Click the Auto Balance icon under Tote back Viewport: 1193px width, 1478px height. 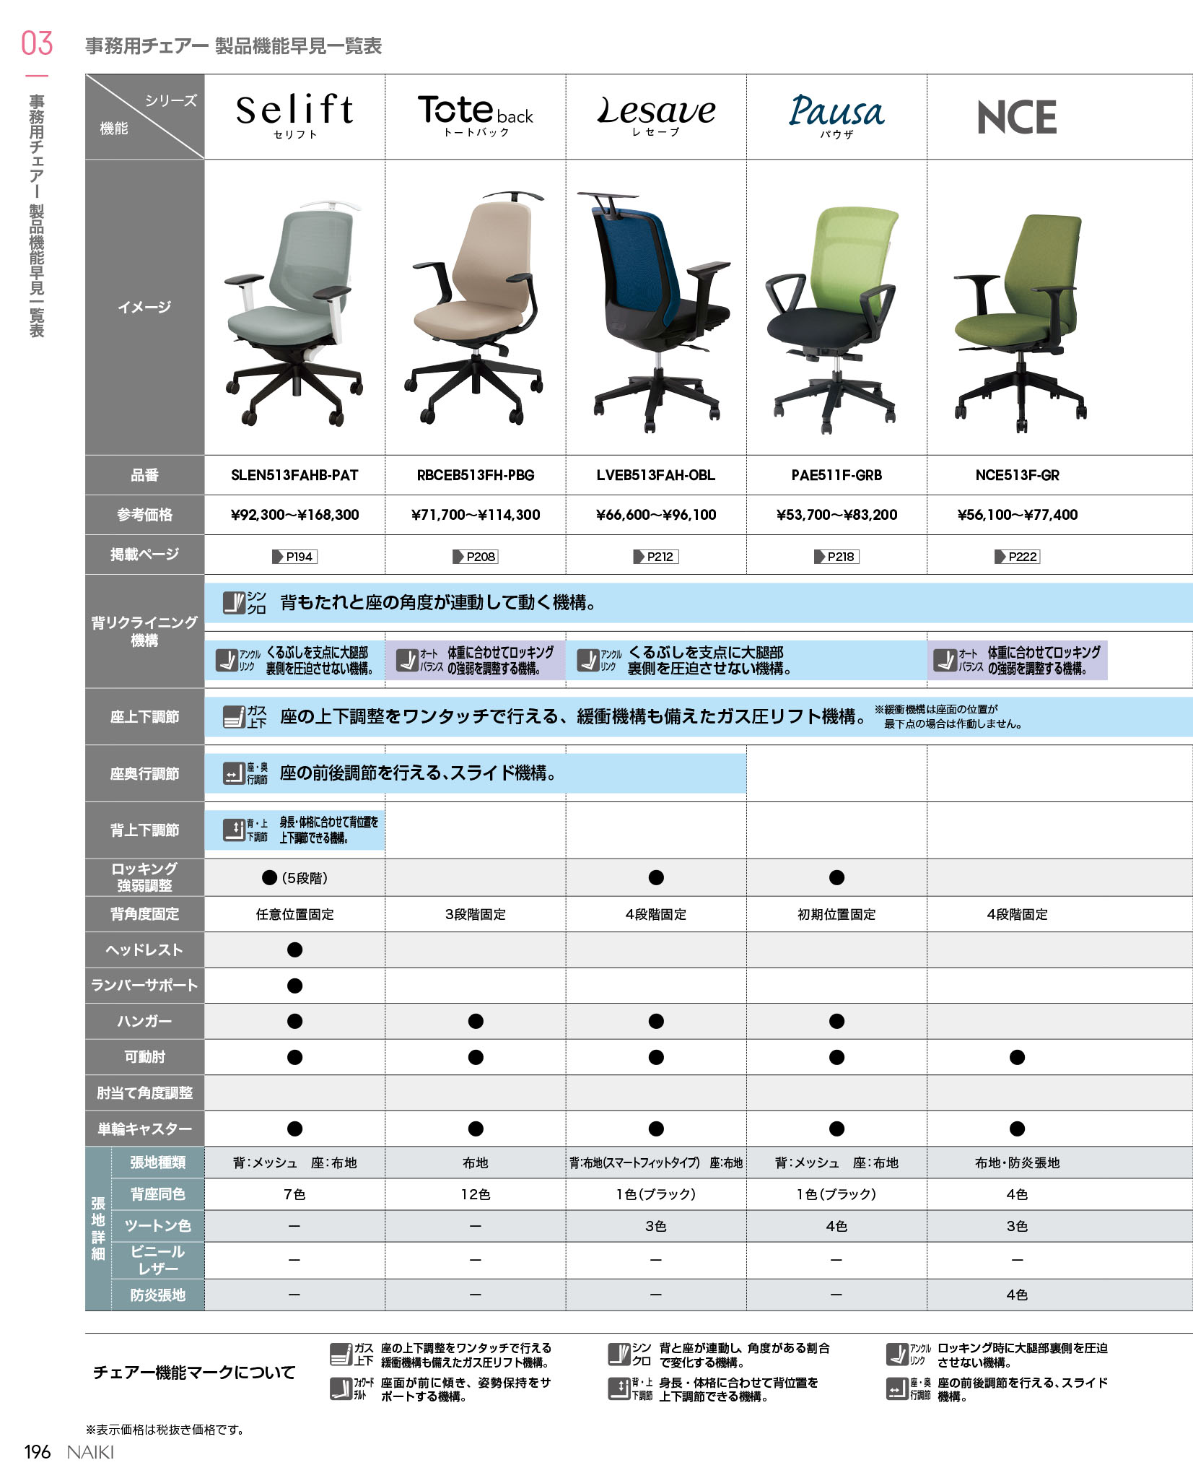408,660
